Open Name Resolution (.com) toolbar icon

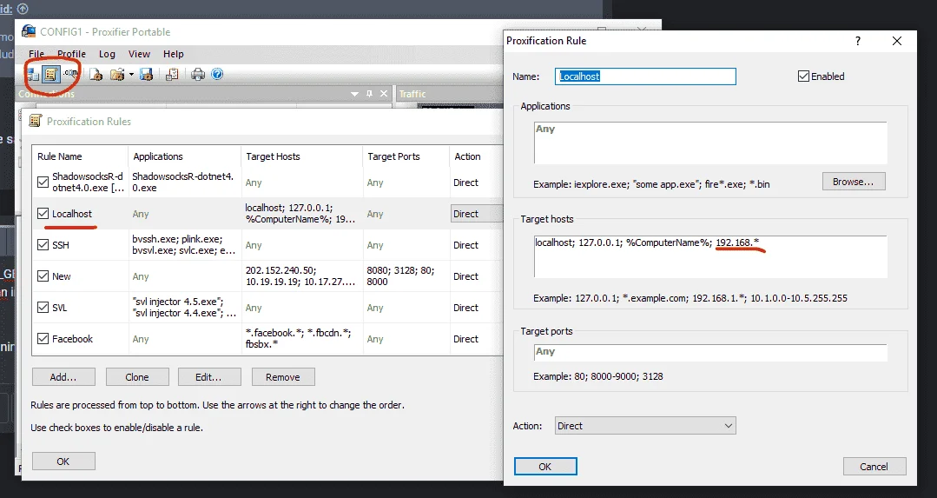tap(70, 74)
